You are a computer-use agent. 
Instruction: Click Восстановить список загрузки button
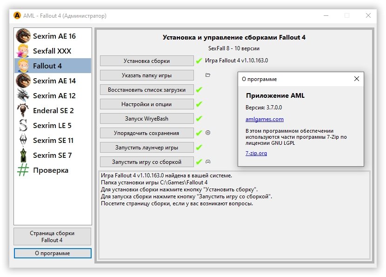(146, 90)
